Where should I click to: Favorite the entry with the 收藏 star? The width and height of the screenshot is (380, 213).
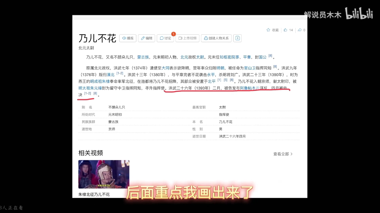[x=273, y=30]
